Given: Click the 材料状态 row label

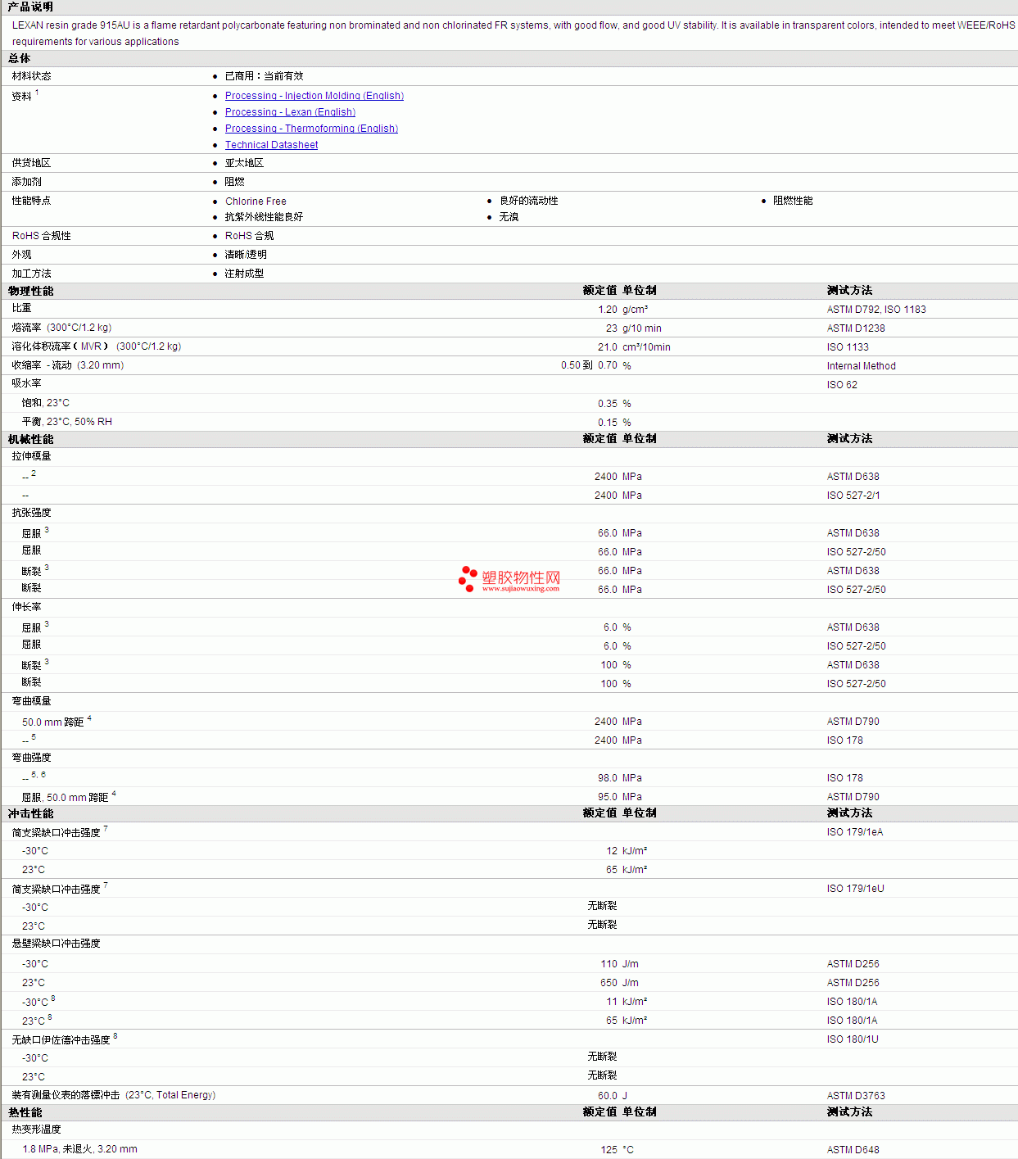Looking at the screenshot, I should tap(32, 76).
